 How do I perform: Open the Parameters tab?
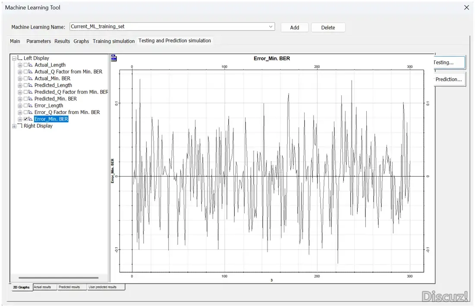coord(38,41)
